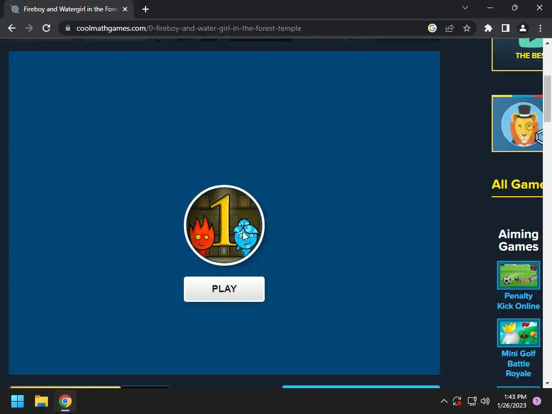Screen dimensions: 552x414
Task: Open the Penalty Kick Online thumbnail
Action: coord(518,275)
